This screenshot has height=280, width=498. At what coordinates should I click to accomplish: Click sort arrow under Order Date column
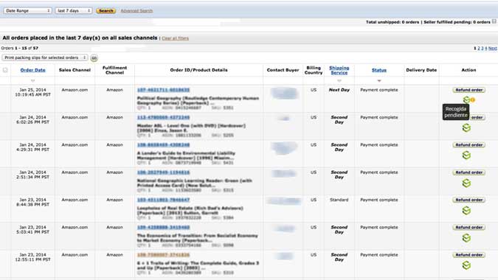[32, 81]
